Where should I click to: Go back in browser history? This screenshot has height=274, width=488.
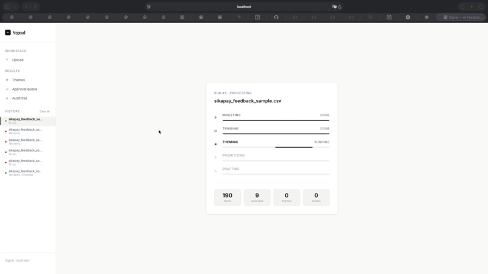click(x=26, y=7)
